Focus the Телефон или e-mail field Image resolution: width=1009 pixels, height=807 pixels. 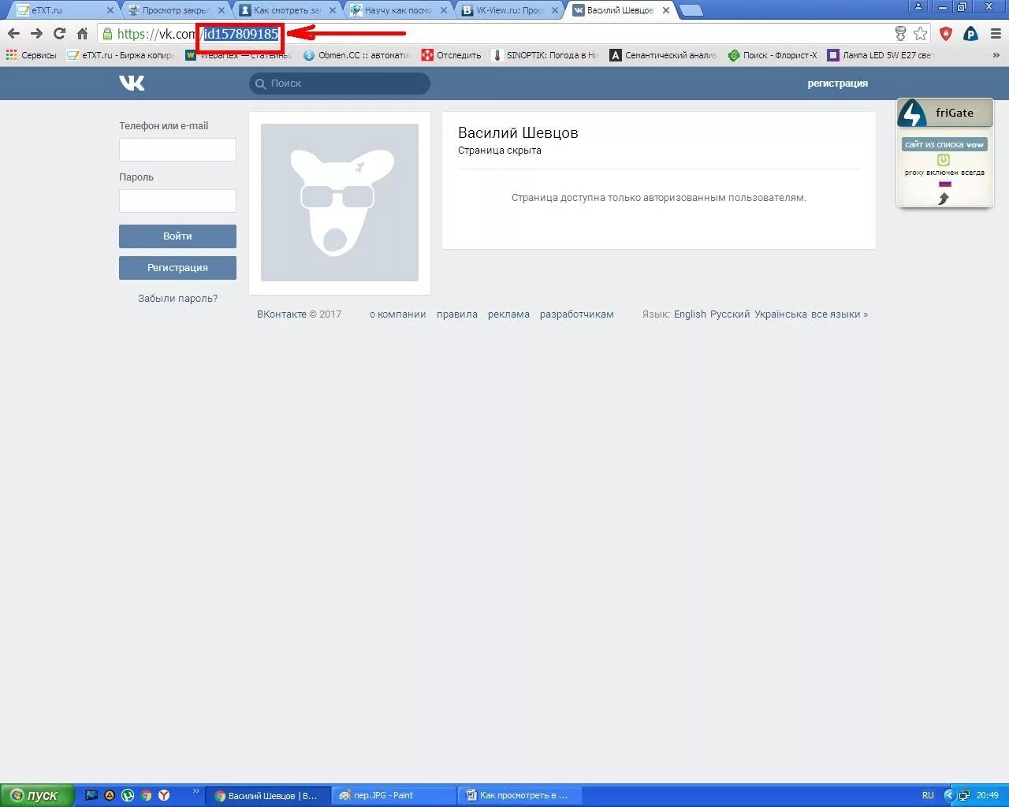[177, 150]
